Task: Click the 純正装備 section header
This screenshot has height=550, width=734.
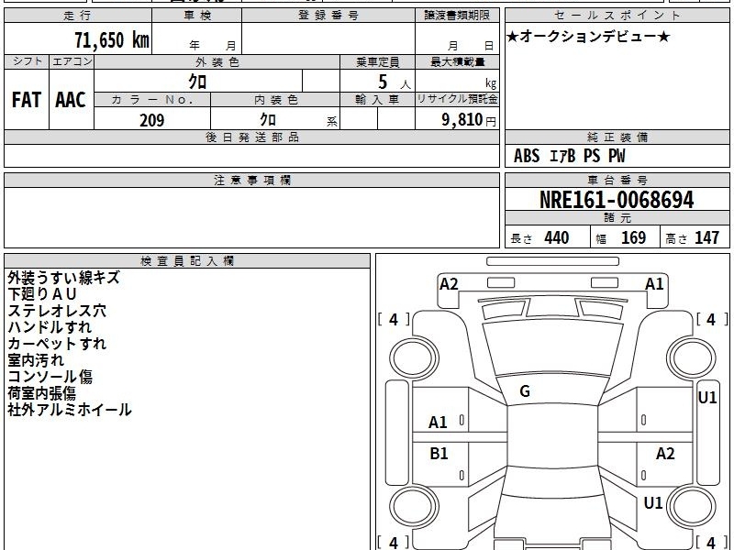Action: [x=617, y=137]
